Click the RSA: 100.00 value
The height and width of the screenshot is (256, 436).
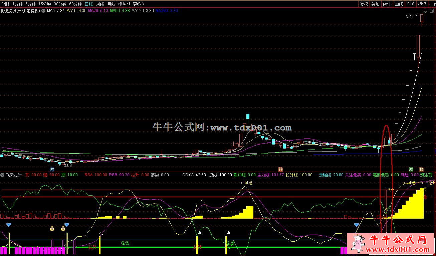95,175
